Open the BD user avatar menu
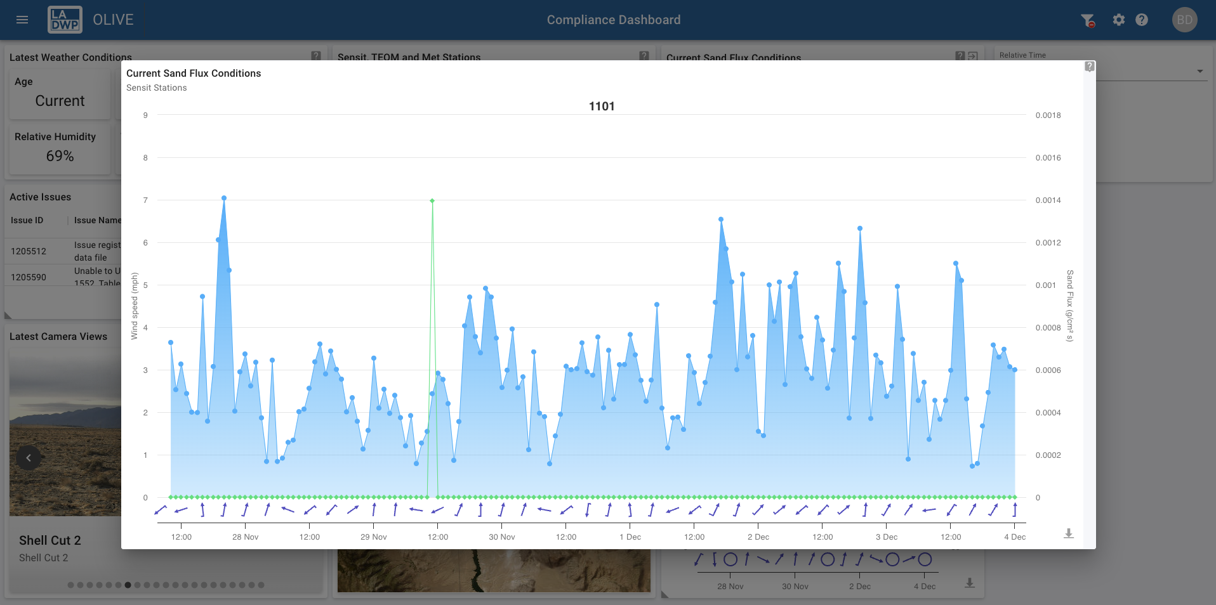Image resolution: width=1216 pixels, height=605 pixels. [x=1184, y=20]
